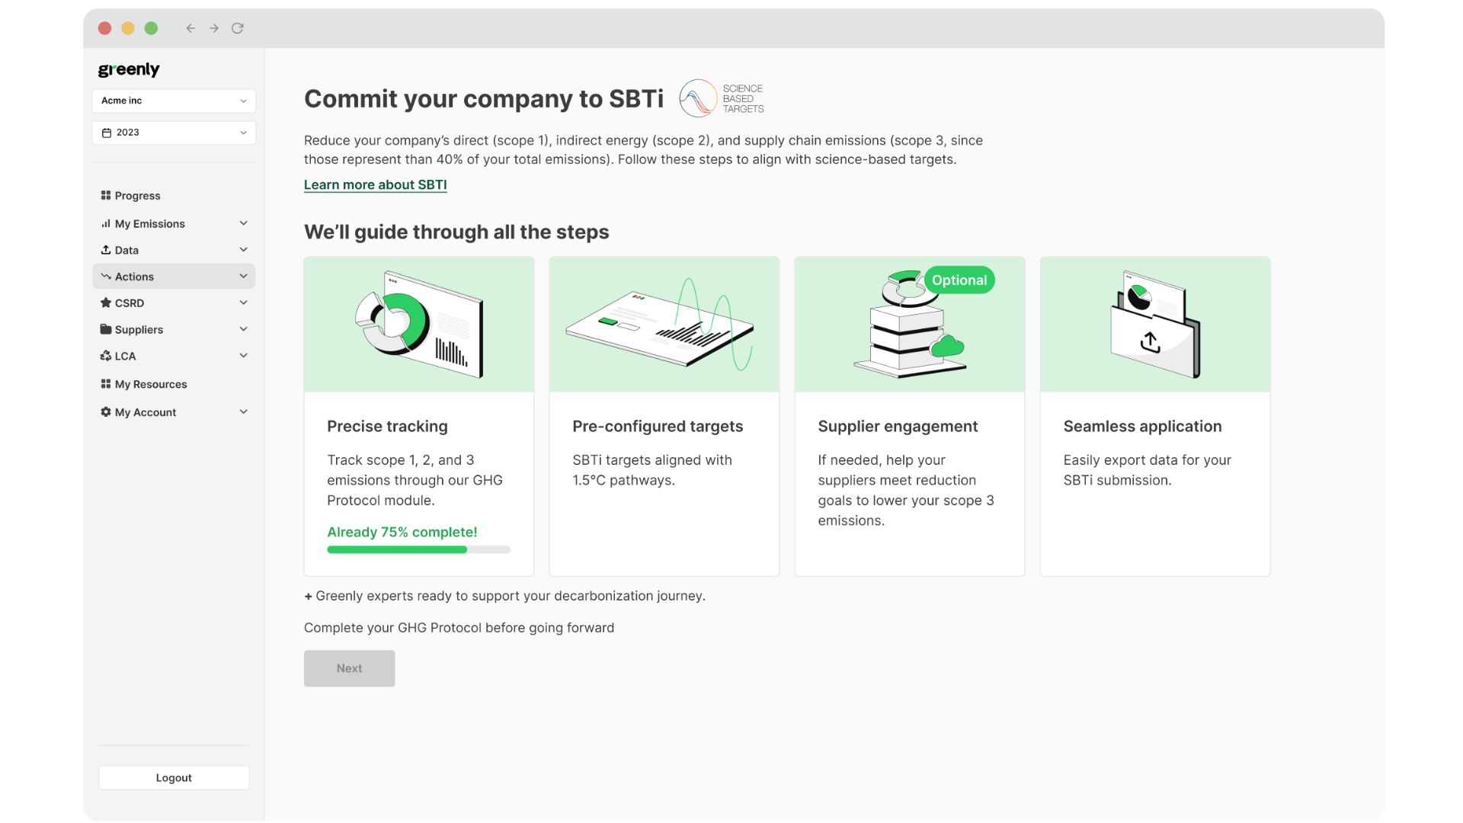Expand the Actions section chevron
The image size is (1463, 823).
coord(244,277)
